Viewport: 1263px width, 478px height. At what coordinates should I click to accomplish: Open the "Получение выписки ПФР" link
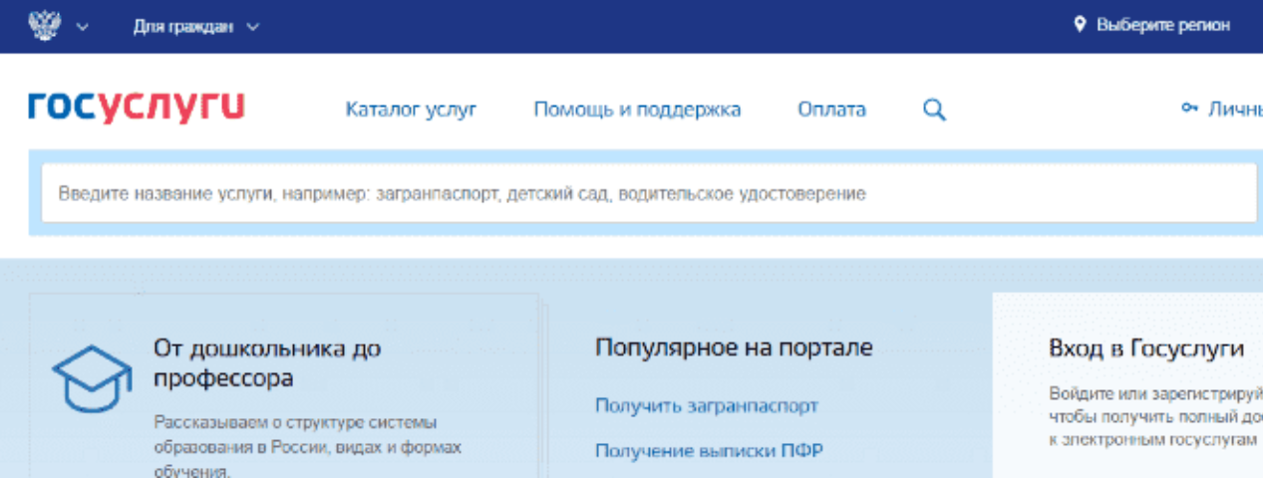coord(709,450)
